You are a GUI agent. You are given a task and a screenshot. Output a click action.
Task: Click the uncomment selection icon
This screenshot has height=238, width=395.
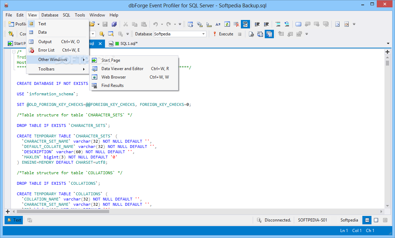click(287, 24)
